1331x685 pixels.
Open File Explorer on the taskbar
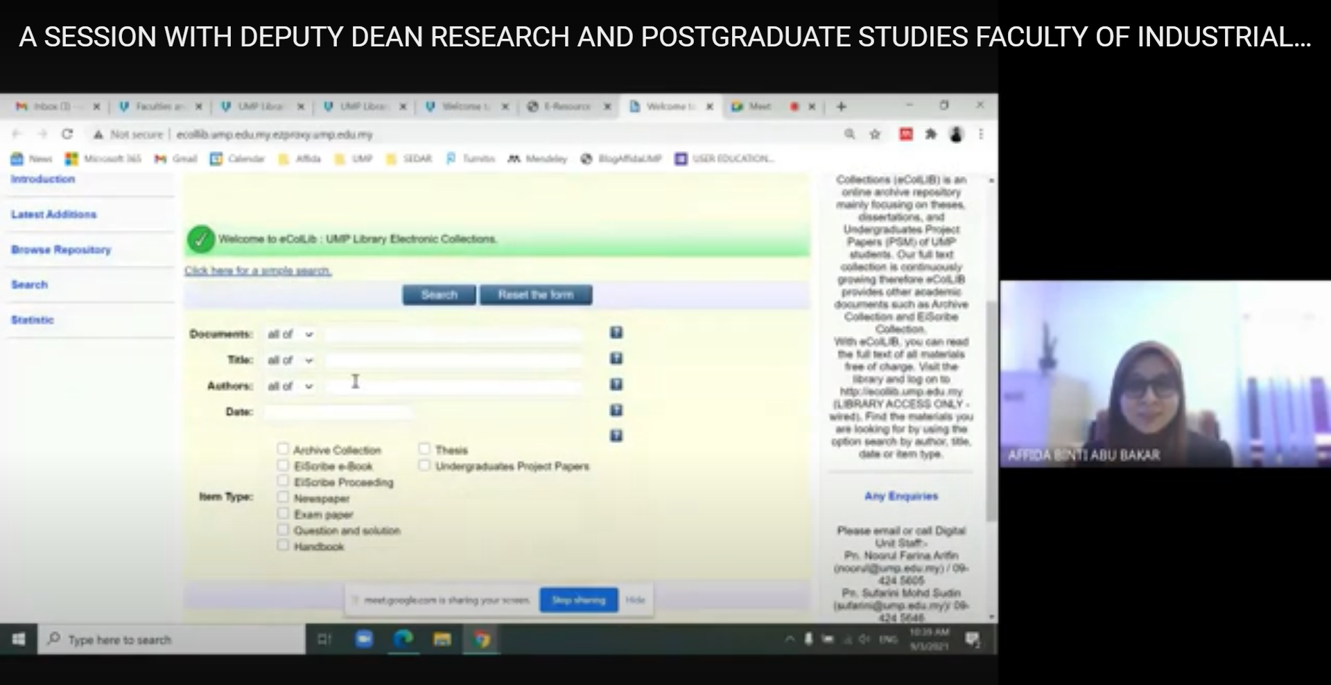click(x=442, y=639)
